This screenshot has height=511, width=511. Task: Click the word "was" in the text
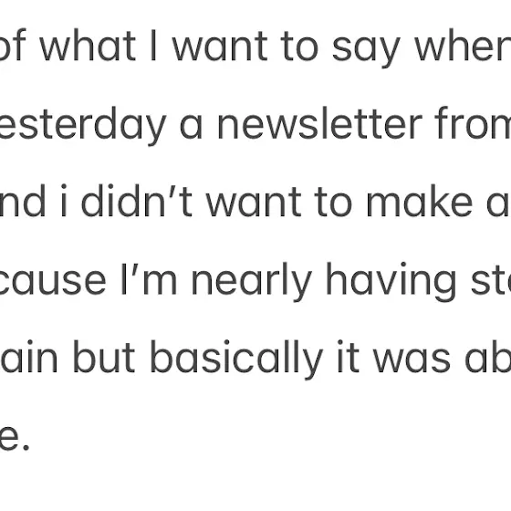pyautogui.click(x=412, y=360)
